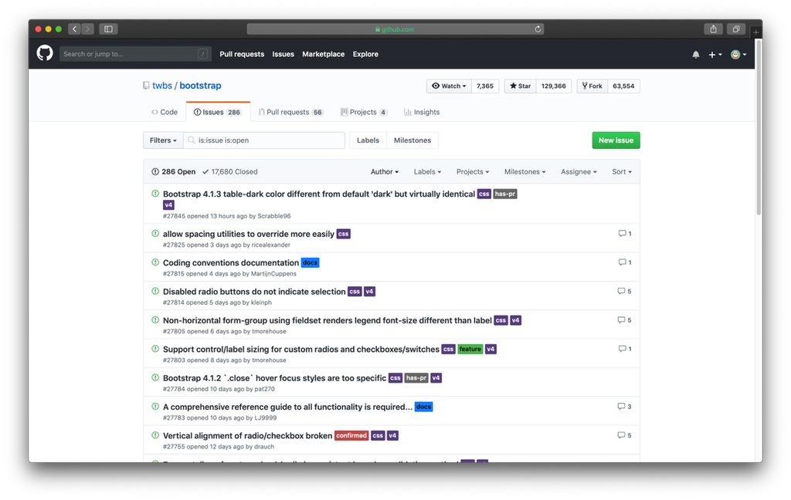The image size is (791, 500).
Task: Click the slash shortcut icon in search
Action: pos(203,54)
